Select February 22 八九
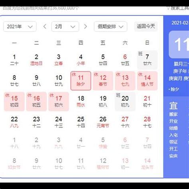The image size is (189, 189). [x=14, y=122]
